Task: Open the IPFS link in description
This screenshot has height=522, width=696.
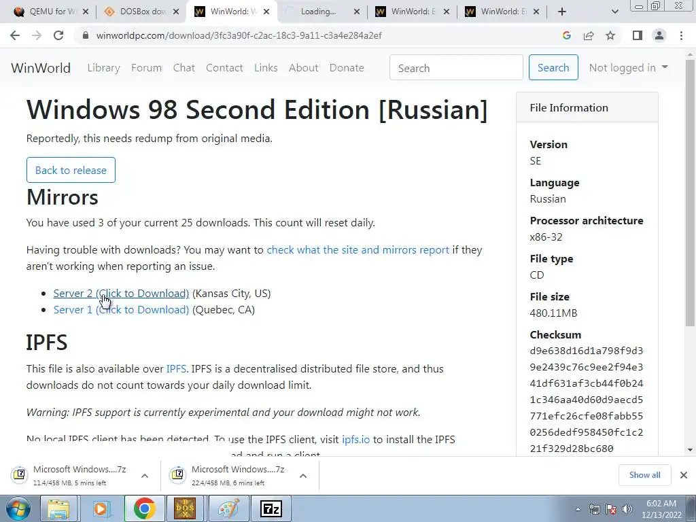Action: [176, 369]
